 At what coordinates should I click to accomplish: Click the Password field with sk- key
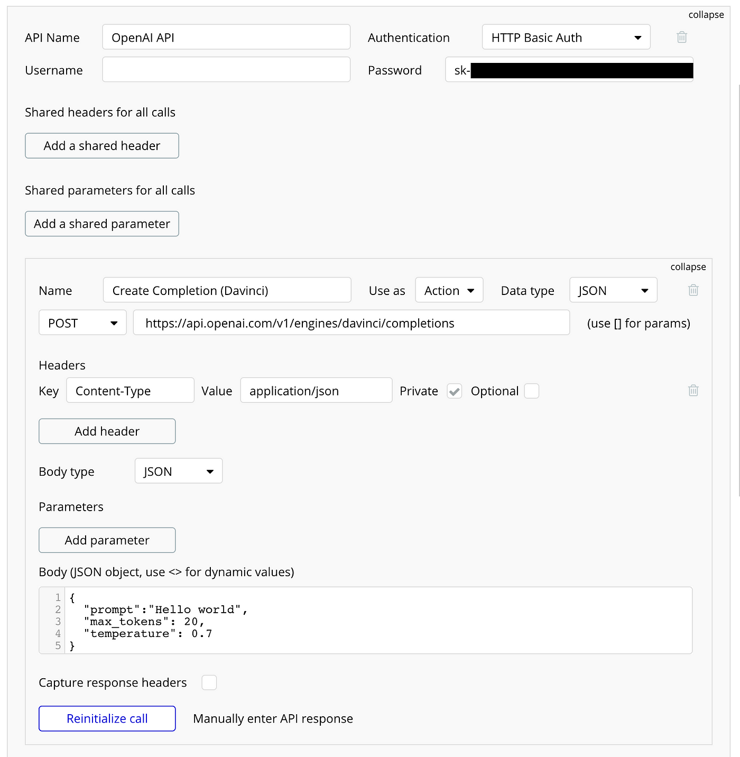(569, 70)
